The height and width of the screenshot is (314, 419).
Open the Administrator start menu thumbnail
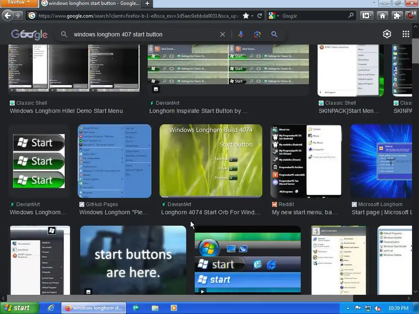click(338, 260)
